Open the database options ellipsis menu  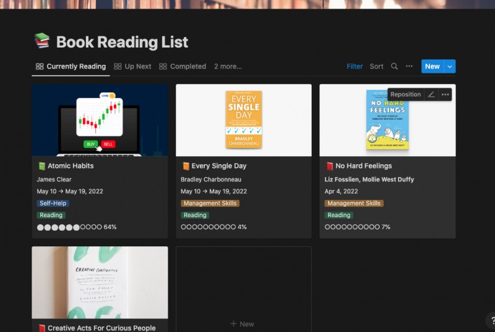click(x=409, y=66)
